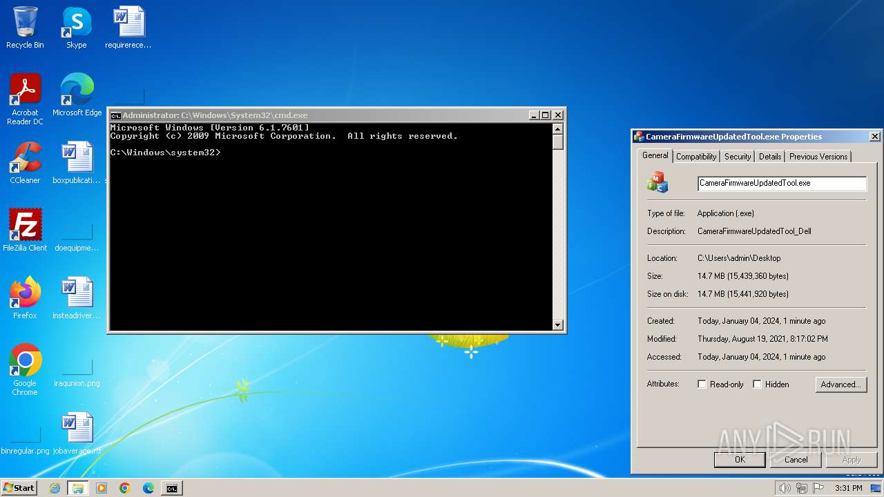The width and height of the screenshot is (884, 497).
Task: Click the Chrome icon in the taskbar
Action: tap(125, 488)
